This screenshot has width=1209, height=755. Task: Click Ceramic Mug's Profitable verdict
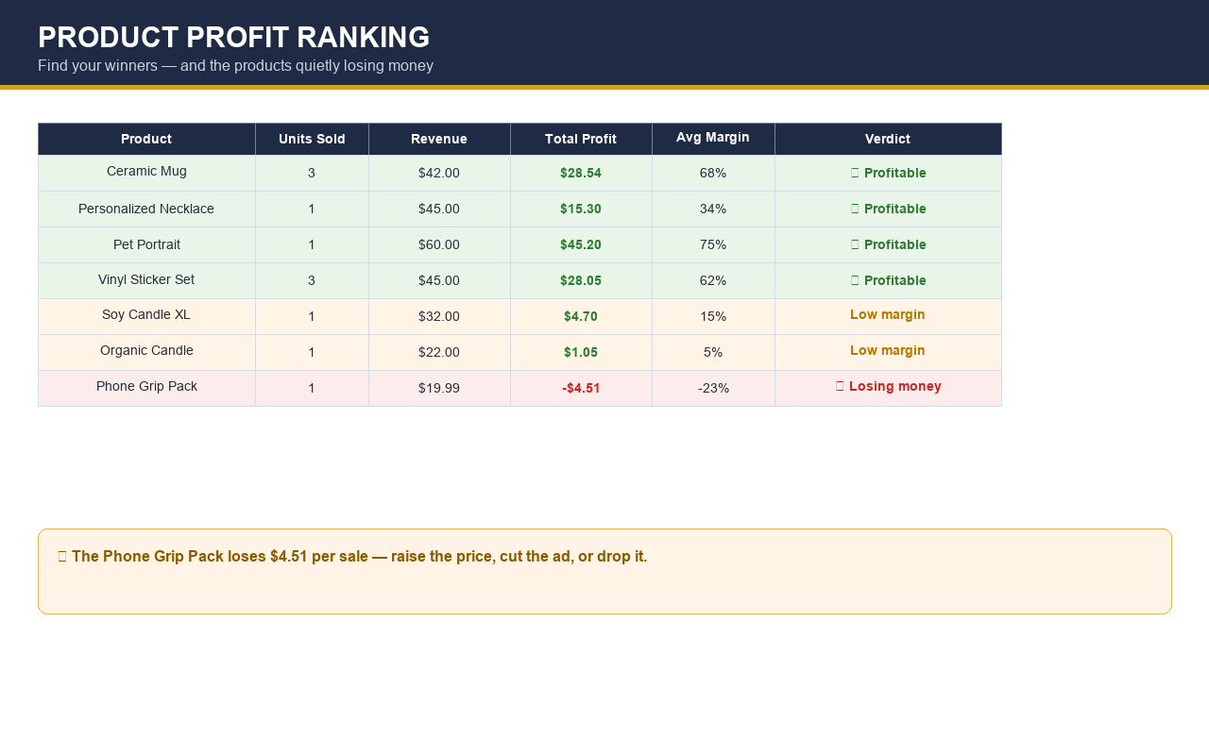[x=888, y=173]
